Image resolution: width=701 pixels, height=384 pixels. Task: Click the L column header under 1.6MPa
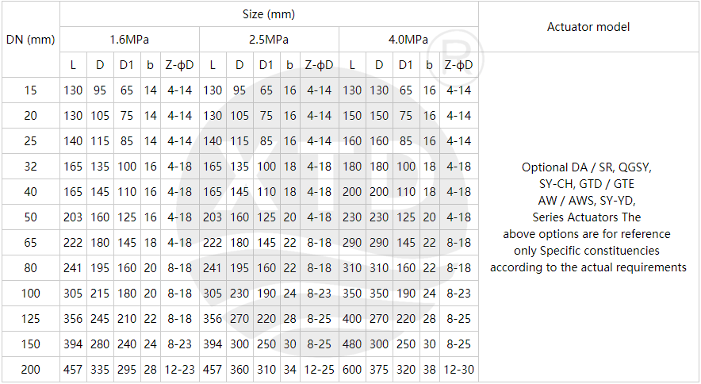[73, 65]
